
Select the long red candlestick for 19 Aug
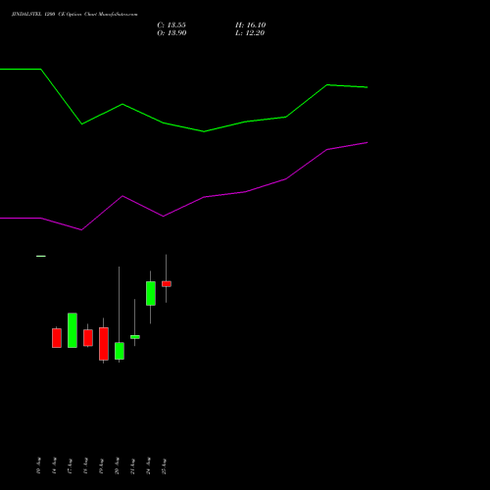tap(104, 344)
